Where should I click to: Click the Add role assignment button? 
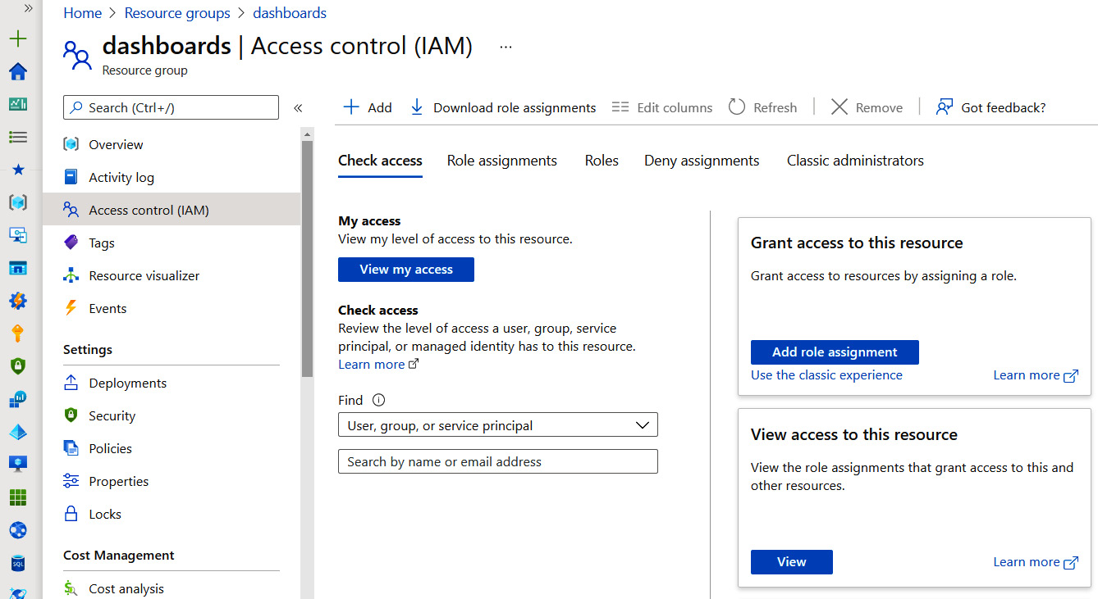835,352
